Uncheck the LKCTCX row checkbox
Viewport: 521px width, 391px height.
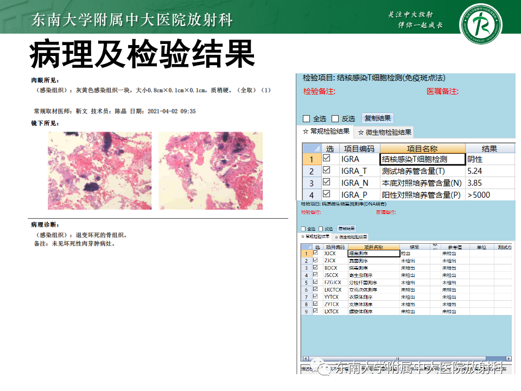[315, 289]
